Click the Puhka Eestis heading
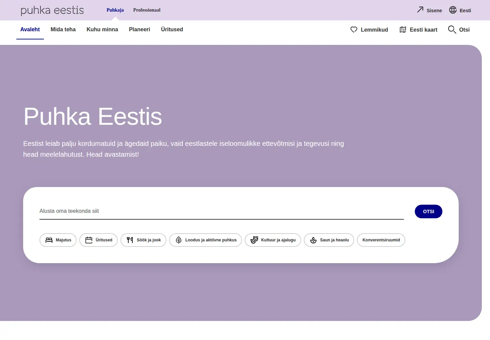The height and width of the screenshot is (340, 490). pos(93,116)
